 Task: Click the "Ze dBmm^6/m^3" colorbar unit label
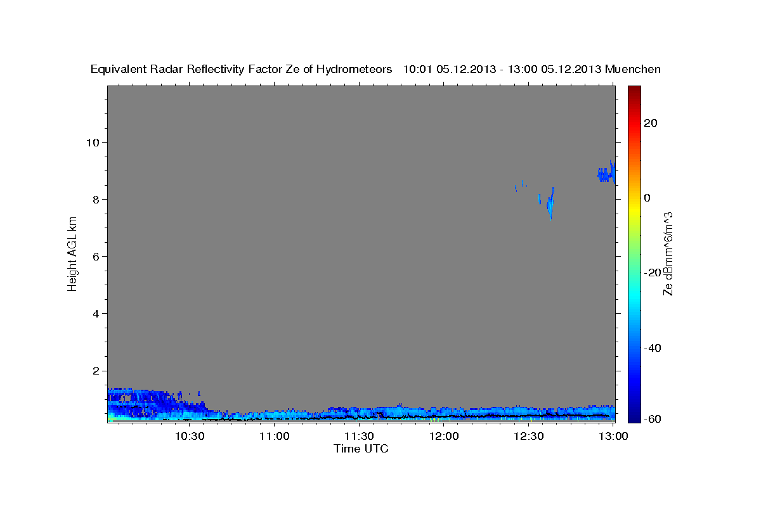coord(668,253)
